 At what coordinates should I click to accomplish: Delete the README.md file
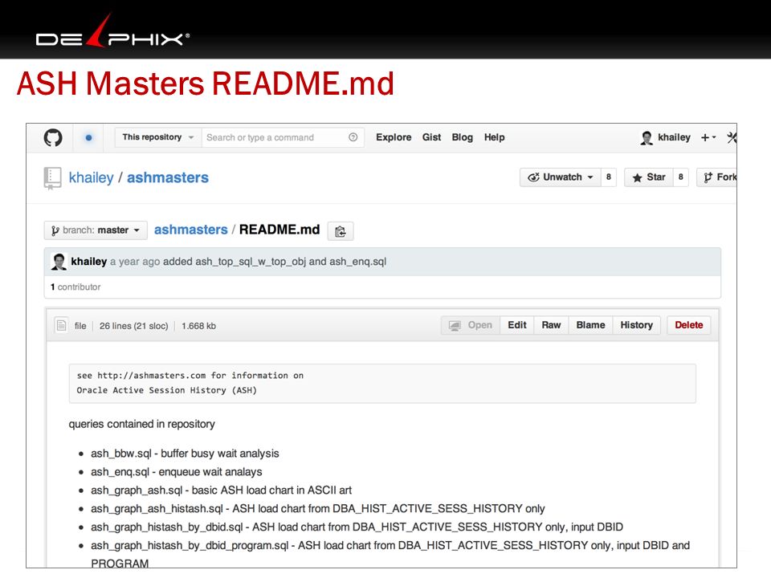[689, 325]
